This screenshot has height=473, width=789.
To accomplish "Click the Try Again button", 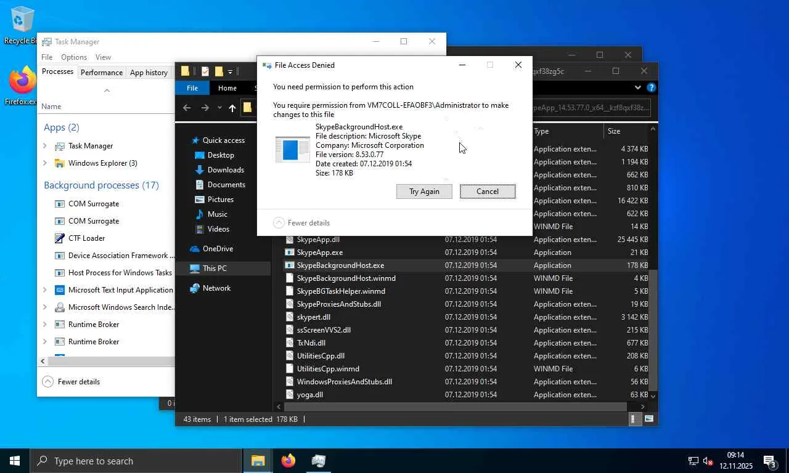I will (424, 191).
